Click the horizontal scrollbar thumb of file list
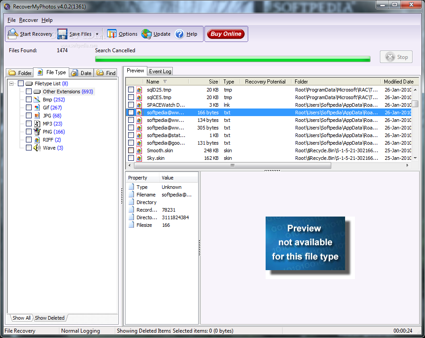Image resolution: width=425 pixels, height=338 pixels. [232, 165]
